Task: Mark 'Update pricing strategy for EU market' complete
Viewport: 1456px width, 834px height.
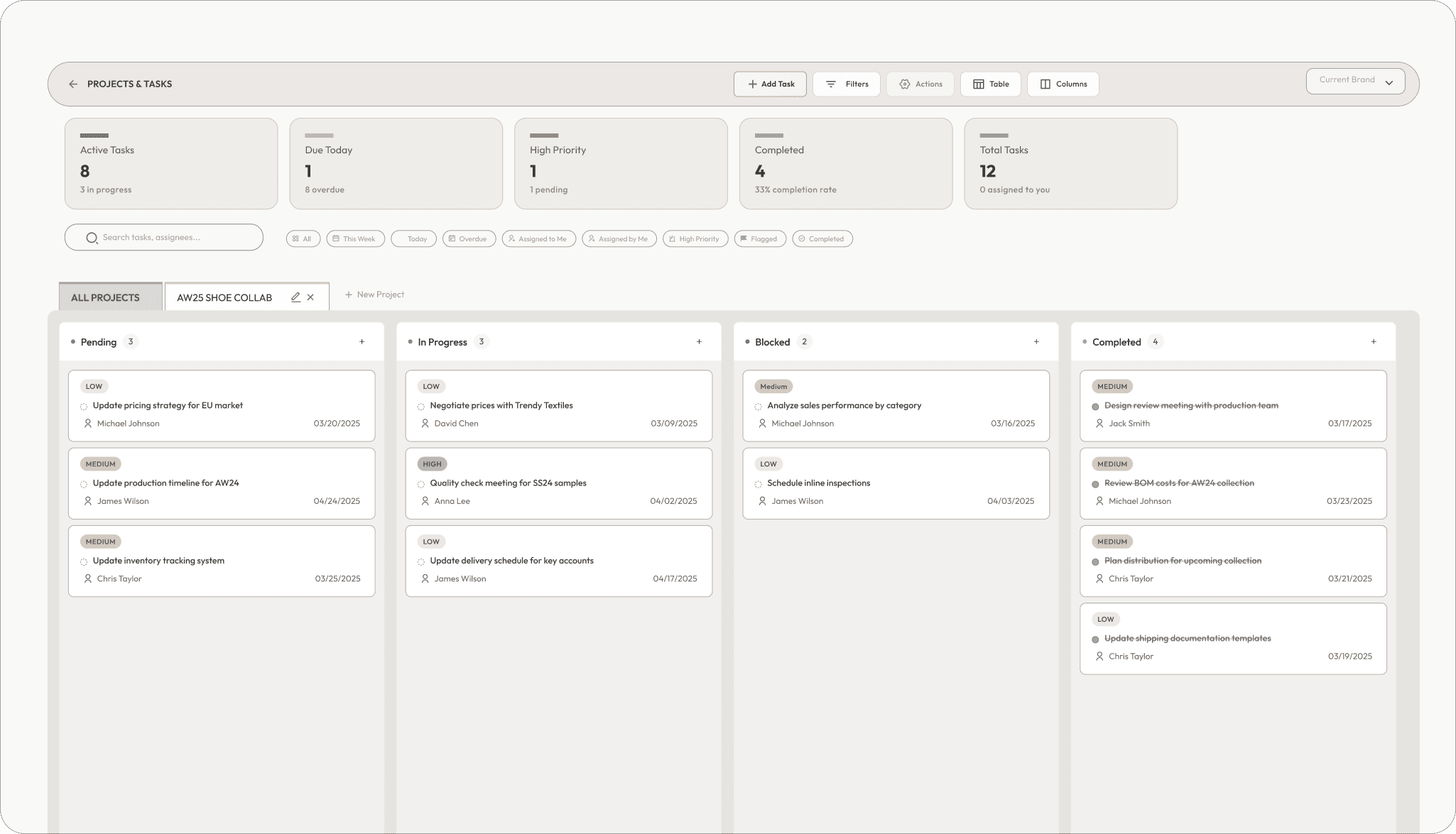Action: coord(84,407)
